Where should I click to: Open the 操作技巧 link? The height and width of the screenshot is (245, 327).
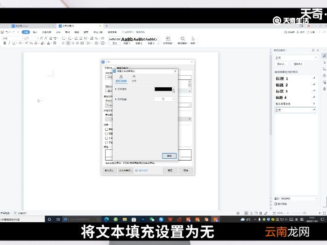point(142,170)
